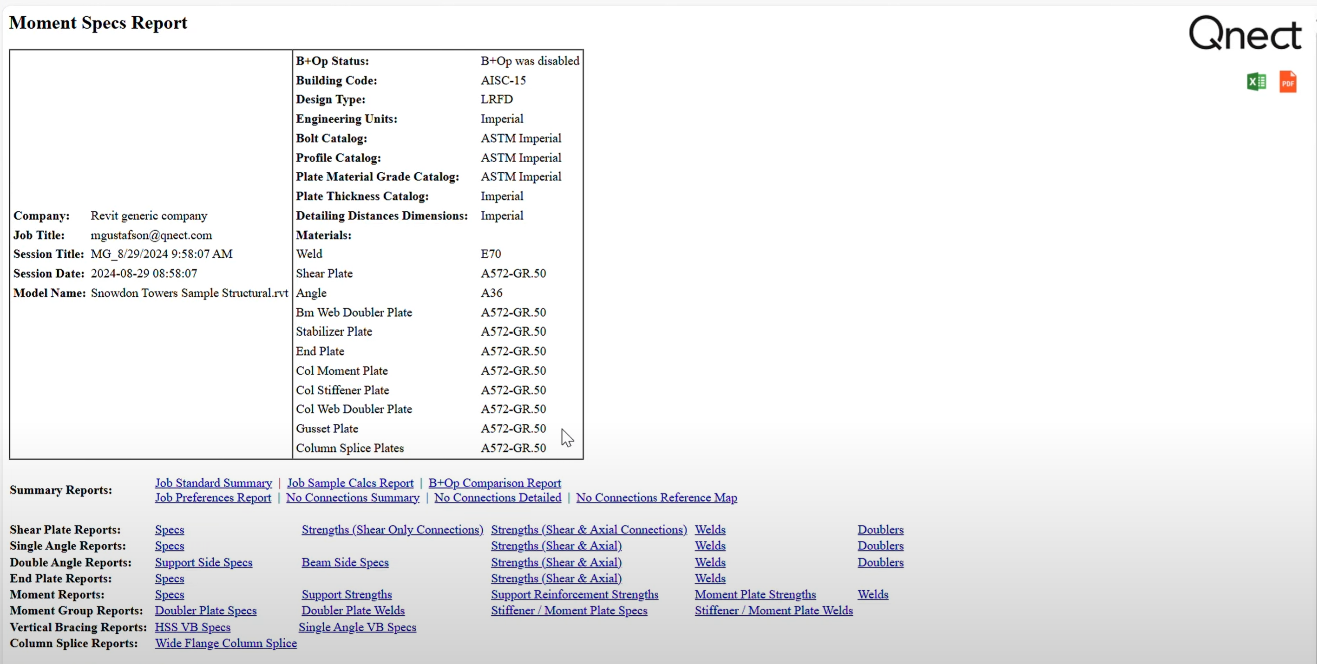Open Stiffener / Moment Plate Welds link

[773, 611]
